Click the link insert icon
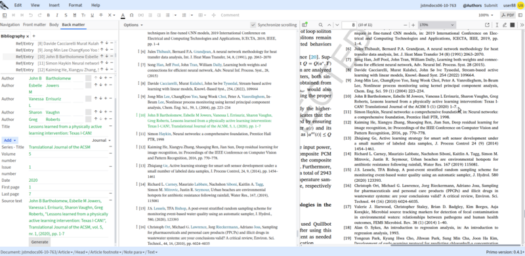 (x=140, y=15)
